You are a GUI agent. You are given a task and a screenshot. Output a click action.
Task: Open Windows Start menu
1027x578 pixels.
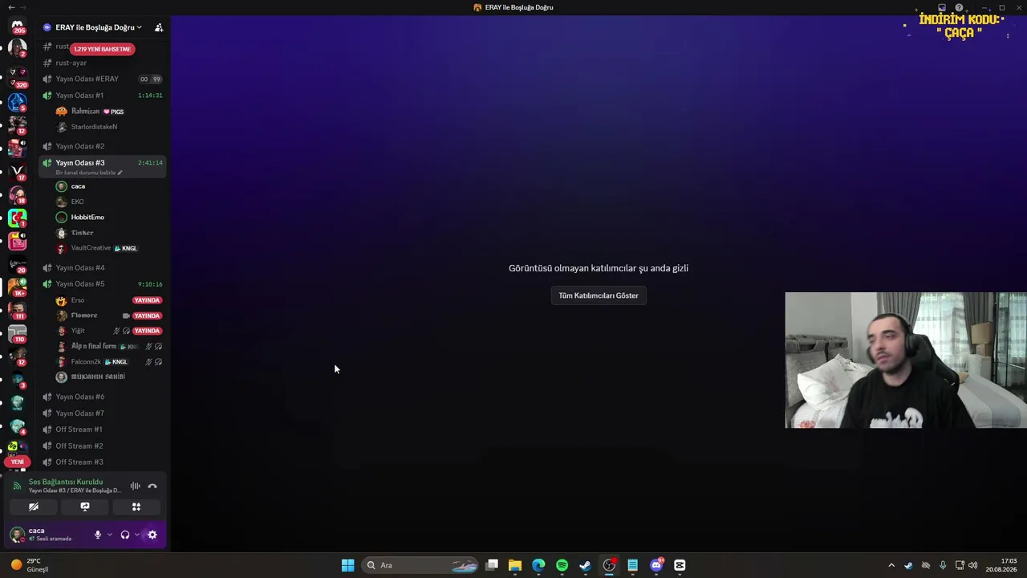click(x=347, y=565)
